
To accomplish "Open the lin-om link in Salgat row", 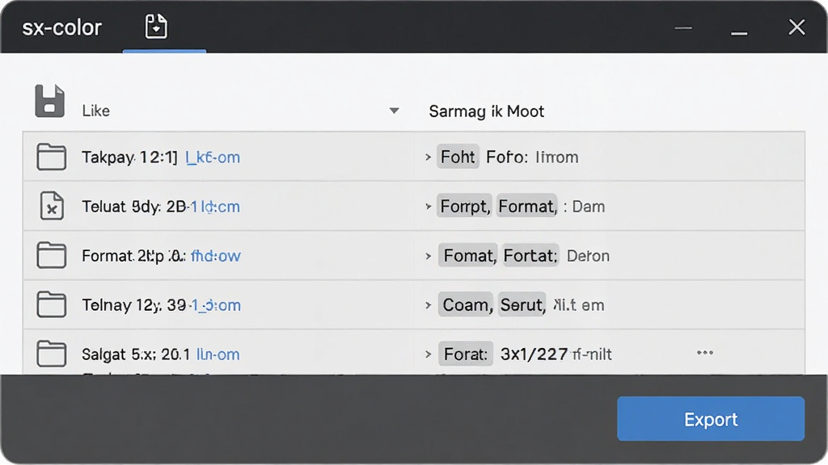I will pyautogui.click(x=218, y=354).
